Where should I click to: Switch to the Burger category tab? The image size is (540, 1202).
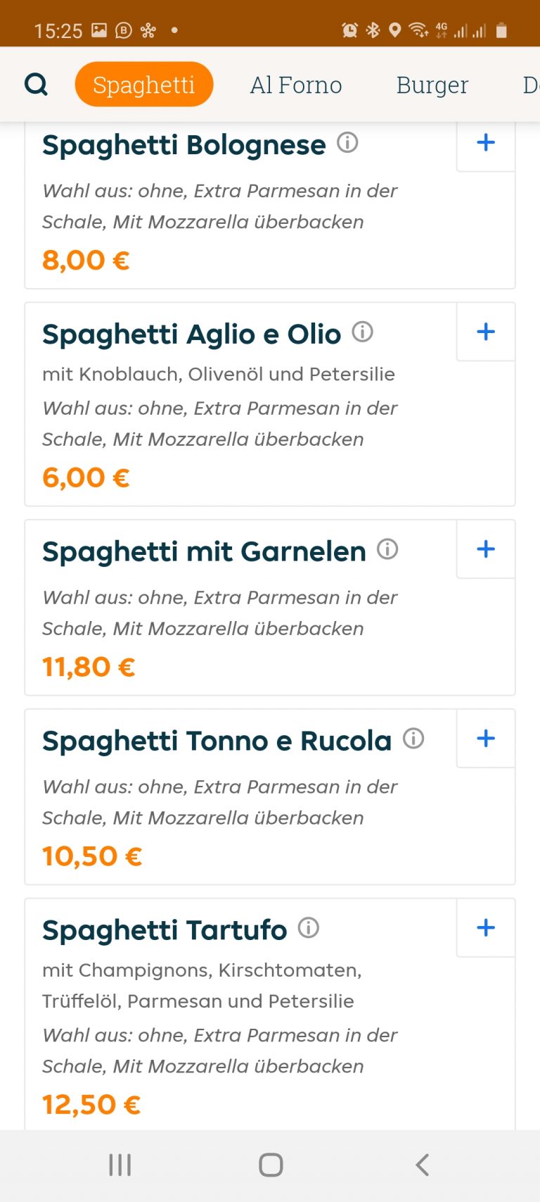tap(432, 84)
